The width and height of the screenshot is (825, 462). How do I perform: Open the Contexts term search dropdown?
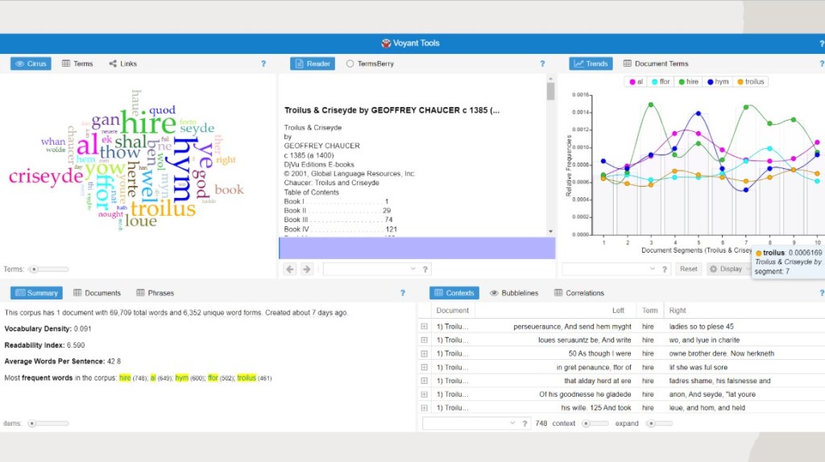(512, 423)
